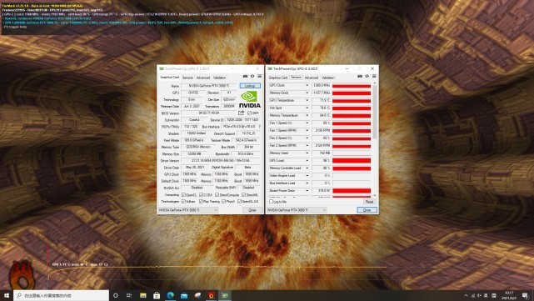Click the BIOS export share icon
Image resolution: width=534 pixels, height=301 pixels.
pyautogui.click(x=241, y=113)
